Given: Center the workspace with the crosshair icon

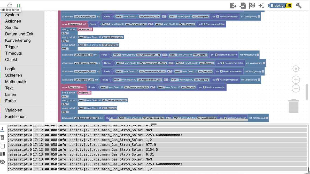Looking at the screenshot, I should click(296, 69).
